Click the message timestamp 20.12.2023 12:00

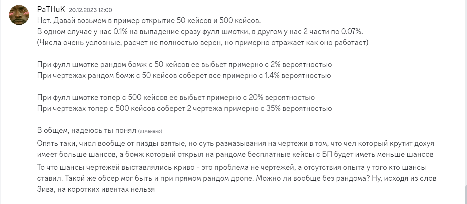point(90,10)
